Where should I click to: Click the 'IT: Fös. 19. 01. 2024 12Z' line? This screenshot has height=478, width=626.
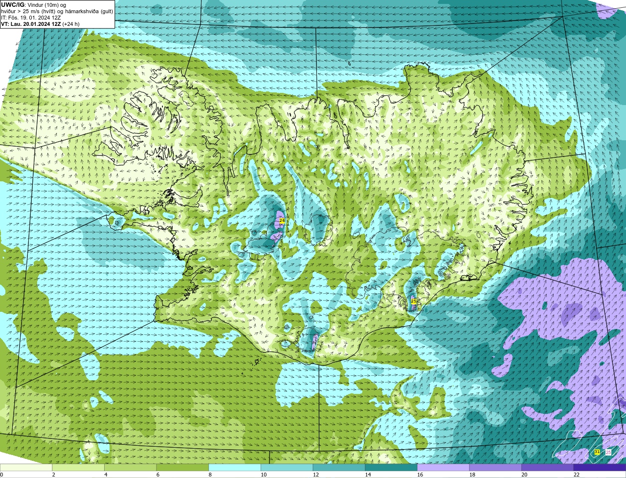31,18
